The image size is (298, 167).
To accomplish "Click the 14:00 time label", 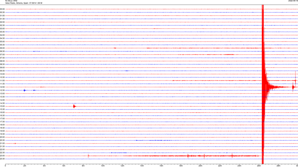I will coord(2,100).
